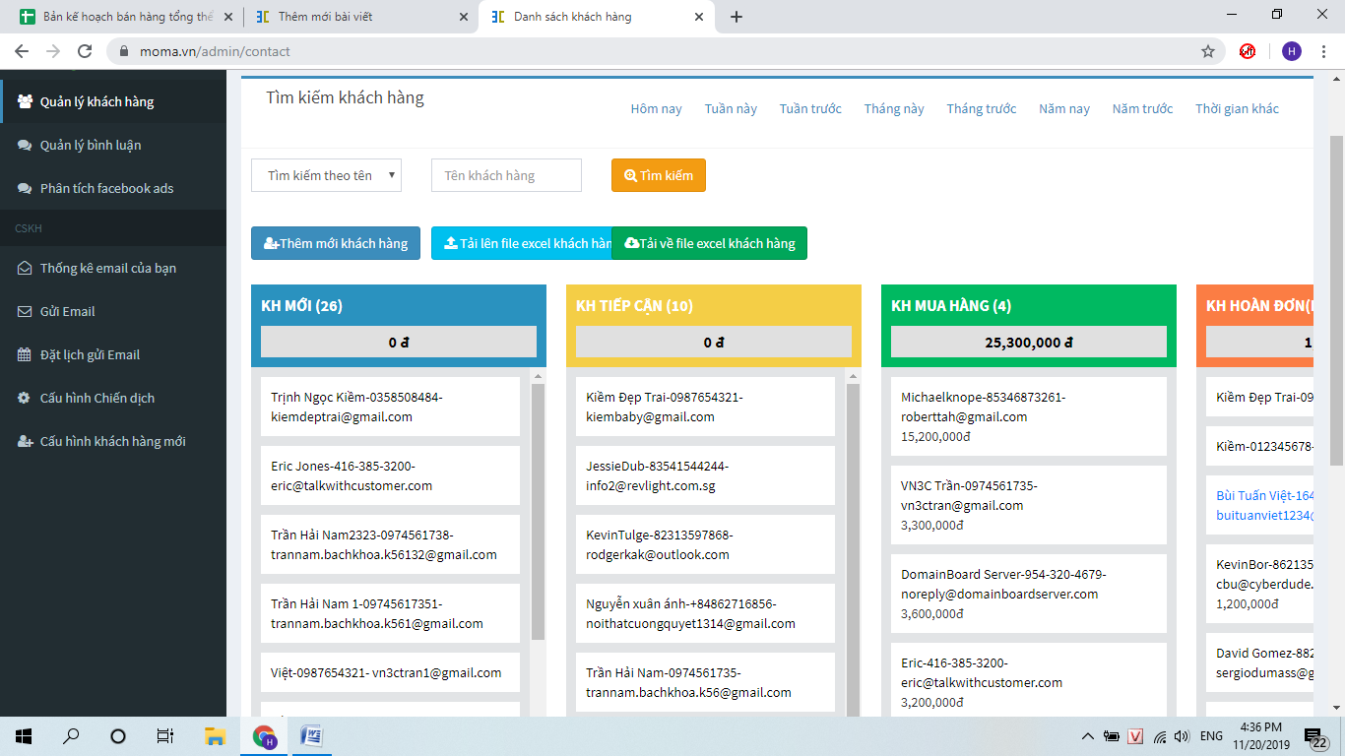Click the Cấu hình khách hàng mới icon
Image resolution: width=1345 pixels, height=756 pixels.
25,441
